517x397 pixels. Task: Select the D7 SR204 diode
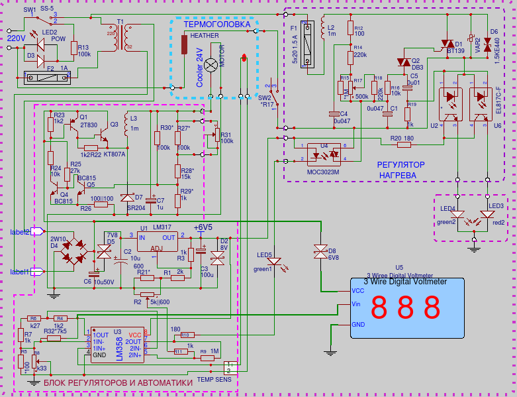coord(128,198)
